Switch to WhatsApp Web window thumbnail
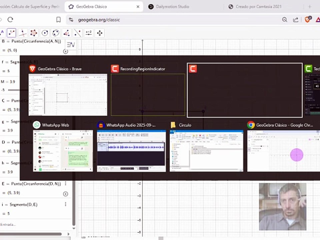The width and height of the screenshot is (320, 240). click(x=63, y=151)
